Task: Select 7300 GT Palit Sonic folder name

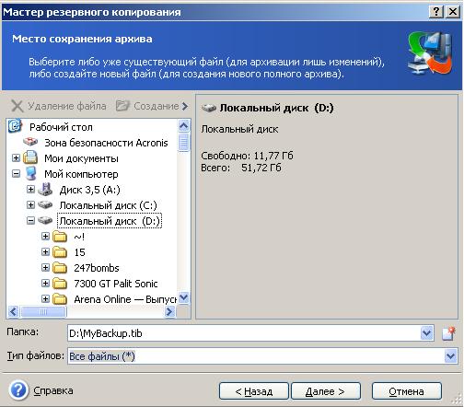Action: tap(116, 284)
